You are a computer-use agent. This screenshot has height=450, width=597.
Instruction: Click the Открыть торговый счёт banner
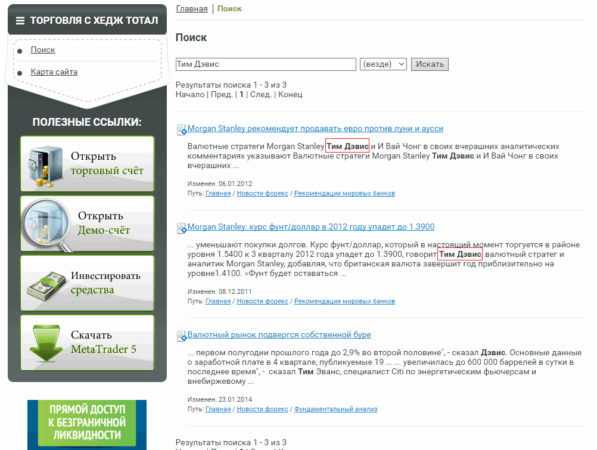click(x=87, y=163)
